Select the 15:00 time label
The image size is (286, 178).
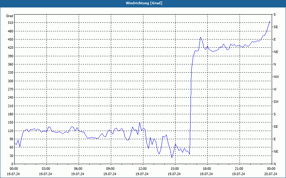coord(175,169)
